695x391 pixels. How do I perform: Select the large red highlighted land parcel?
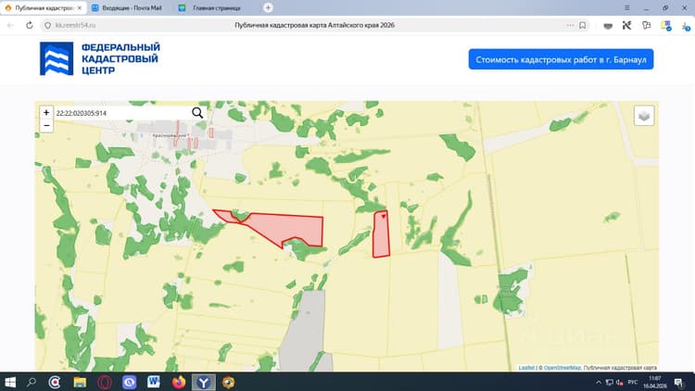[279, 227]
